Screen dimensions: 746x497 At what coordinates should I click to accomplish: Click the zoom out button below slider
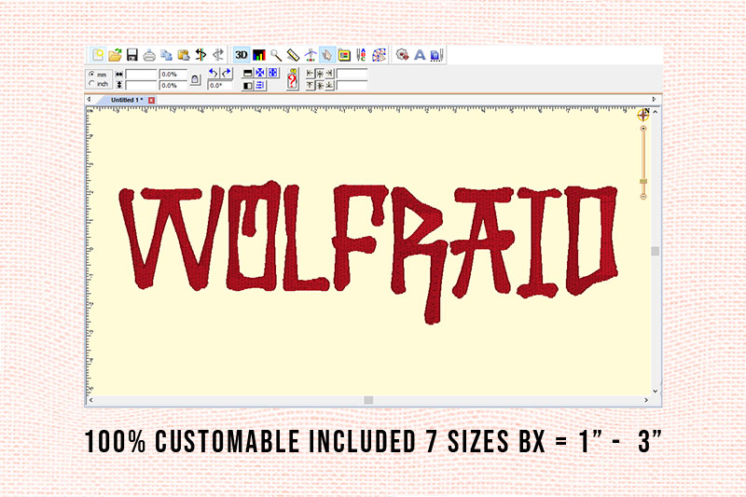coord(643,197)
